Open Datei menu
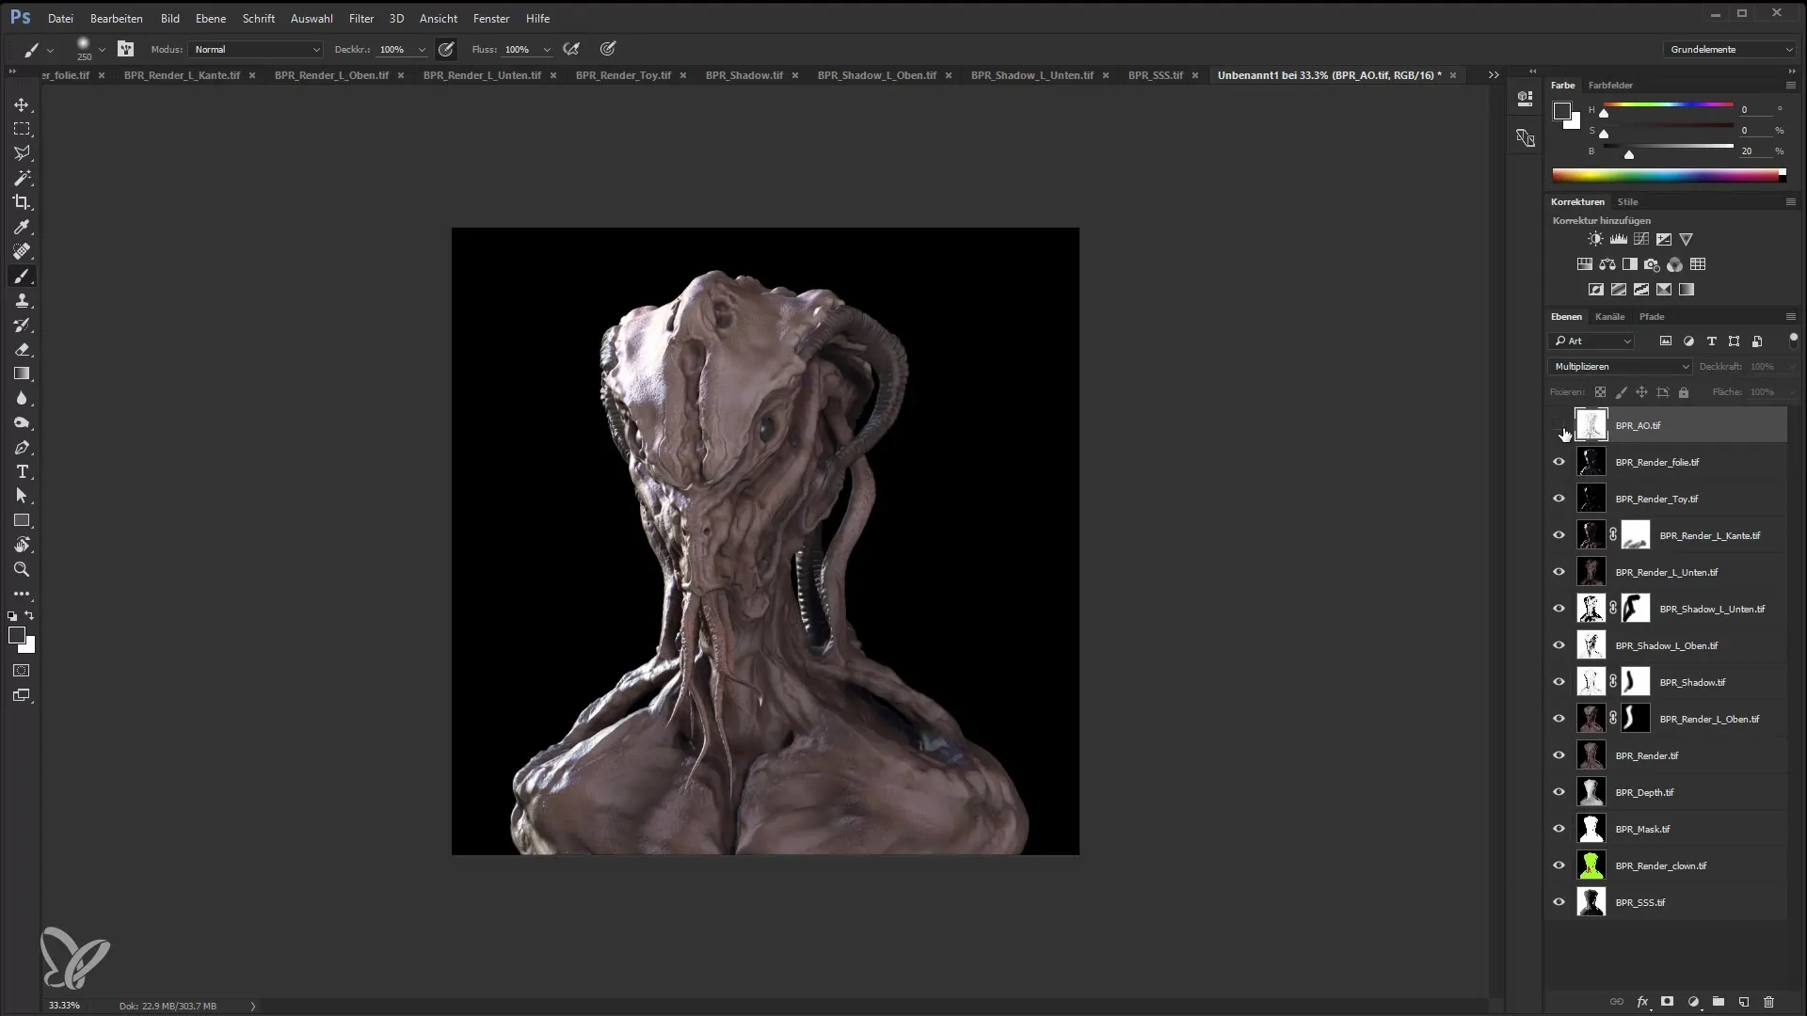 58,17
